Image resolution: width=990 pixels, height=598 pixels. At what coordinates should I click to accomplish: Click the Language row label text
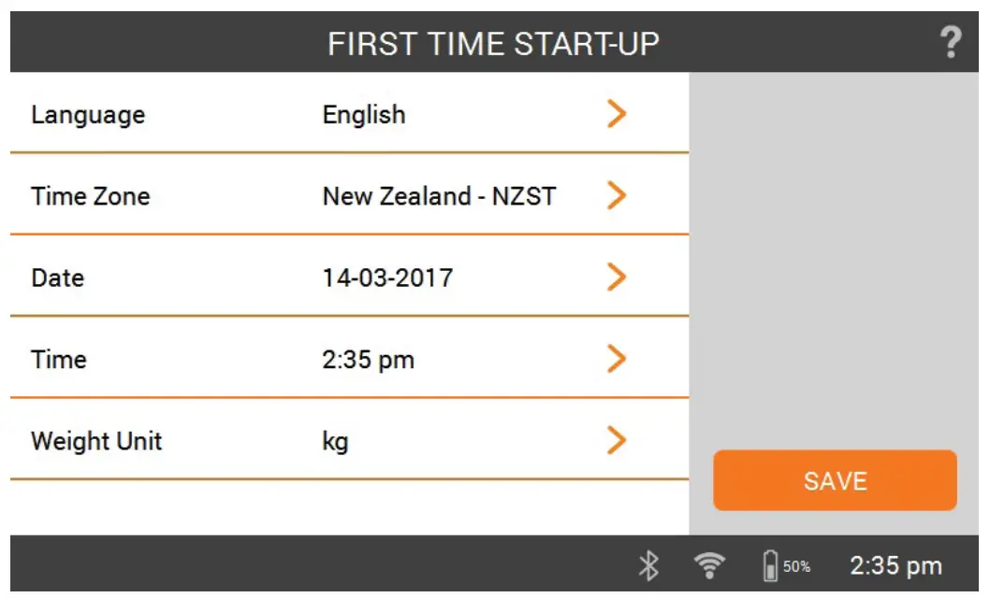[88, 114]
